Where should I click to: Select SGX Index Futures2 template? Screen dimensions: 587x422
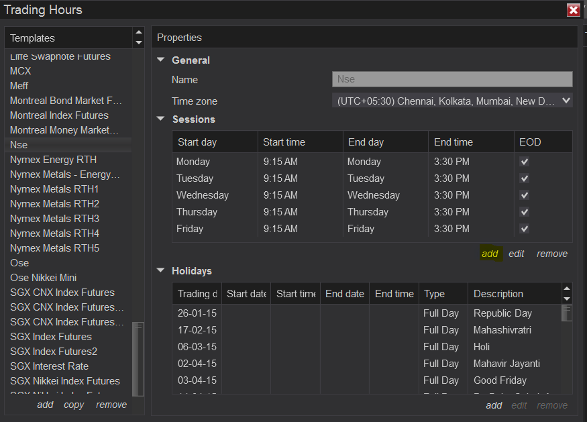68,352
